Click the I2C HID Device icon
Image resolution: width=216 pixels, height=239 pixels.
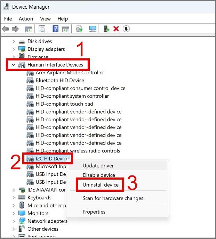[30, 159]
